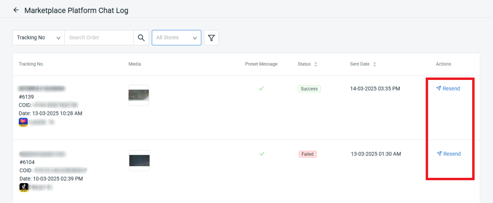The height and width of the screenshot is (203, 493).
Task: Open the All Stores dropdown
Action: (x=176, y=38)
